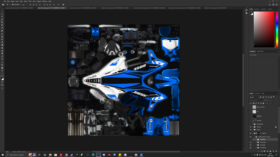Select the Rectangular Marquee tool

click(2, 14)
